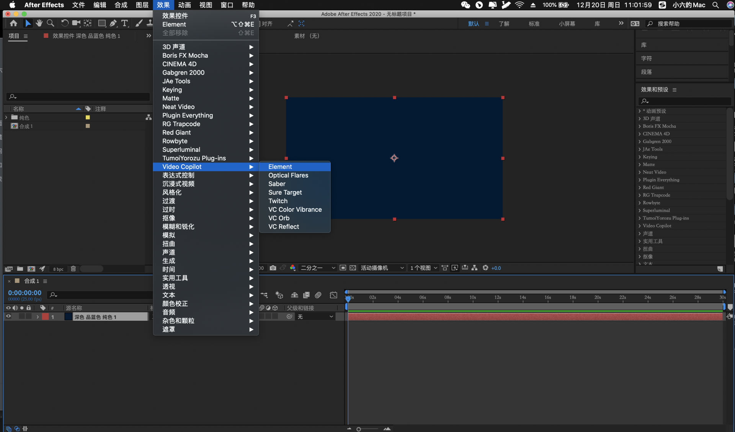
Task: Toggle visibility eye of layer 1
Action: coord(8,317)
